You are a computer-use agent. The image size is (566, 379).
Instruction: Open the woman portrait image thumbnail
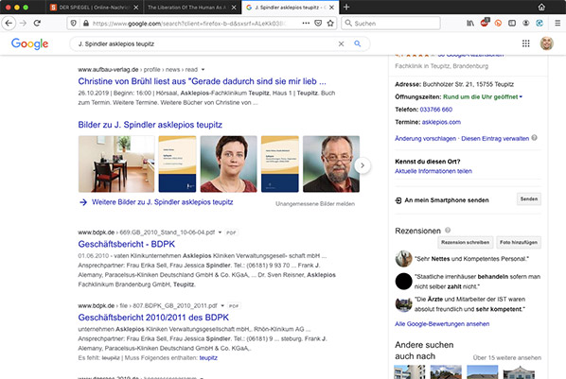click(x=228, y=164)
